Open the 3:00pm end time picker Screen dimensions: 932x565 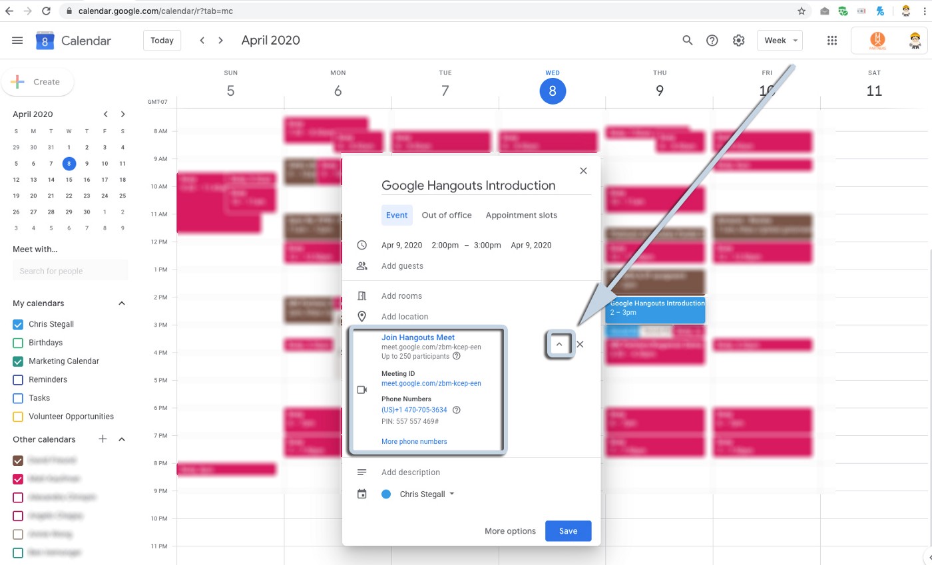tap(487, 246)
